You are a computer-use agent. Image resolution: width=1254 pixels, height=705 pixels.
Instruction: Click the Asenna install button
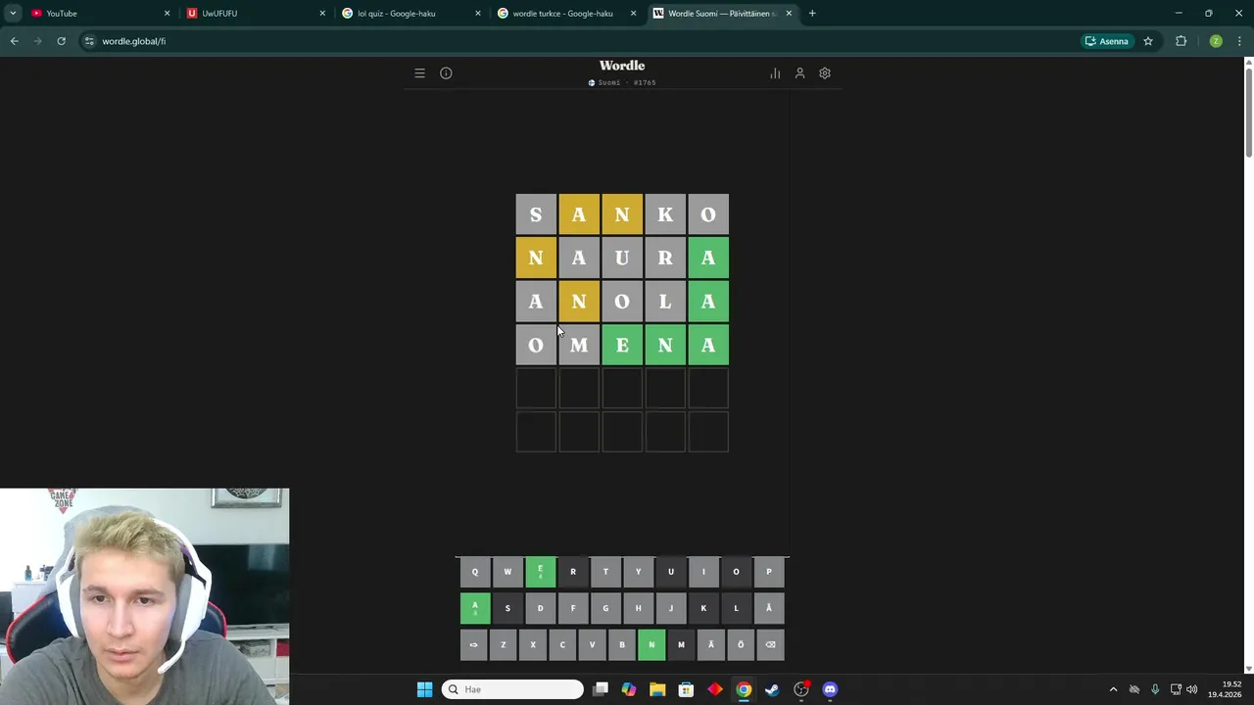[1107, 41]
